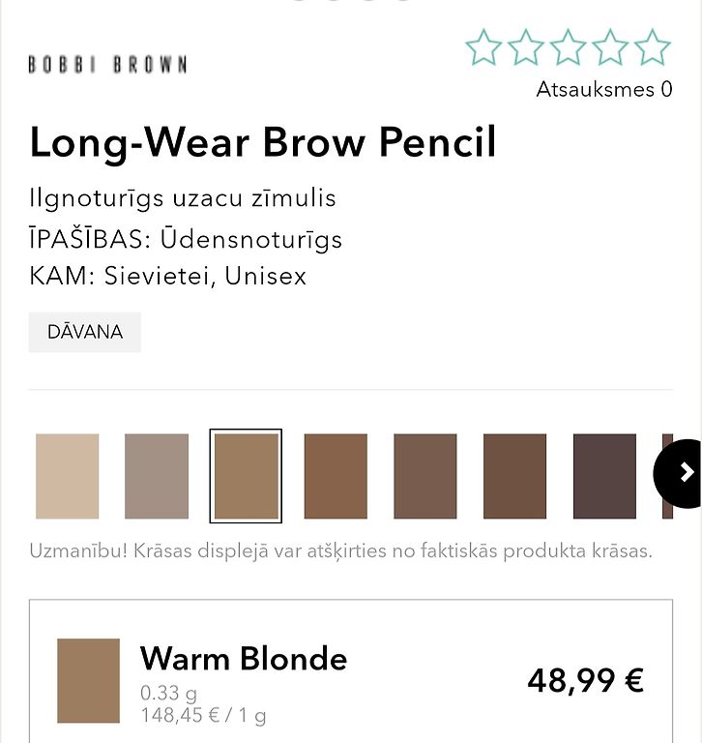Click the Warm Blonde shade name
The width and height of the screenshot is (702, 743).
[244, 659]
